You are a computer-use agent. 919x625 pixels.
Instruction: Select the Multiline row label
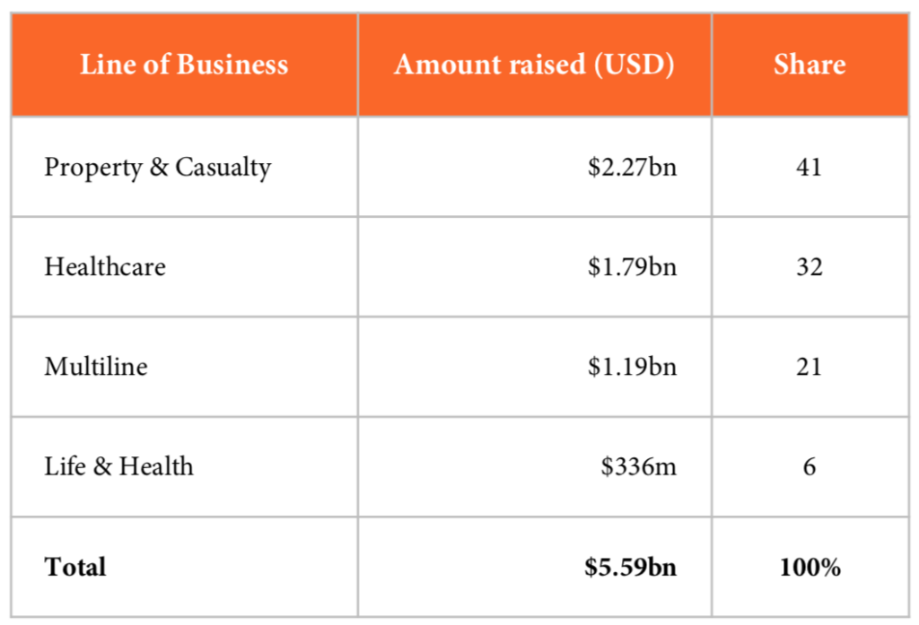pyautogui.click(x=96, y=367)
